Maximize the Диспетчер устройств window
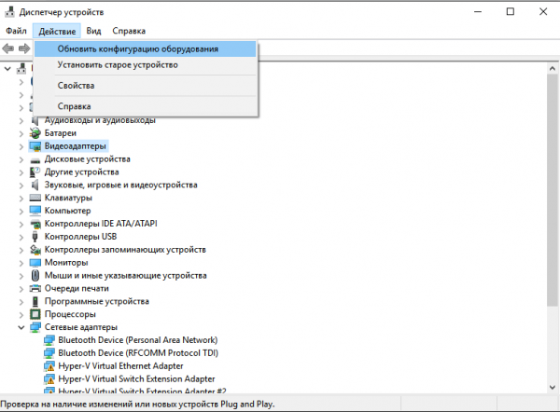Image resolution: width=560 pixels, height=412 pixels. [511, 12]
